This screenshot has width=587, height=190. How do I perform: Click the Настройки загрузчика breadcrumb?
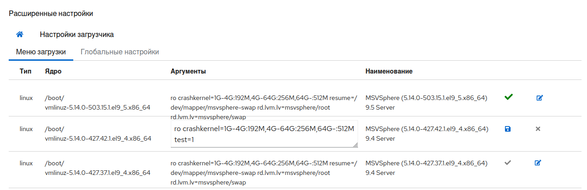(76, 34)
